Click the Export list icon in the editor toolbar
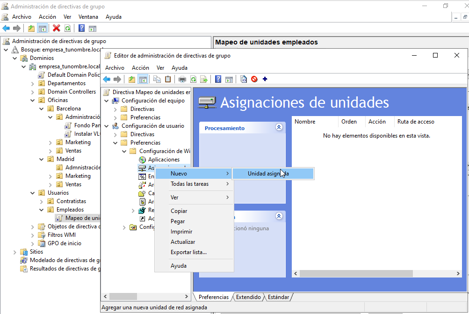Screen dimensions: 469x314 point(204,79)
